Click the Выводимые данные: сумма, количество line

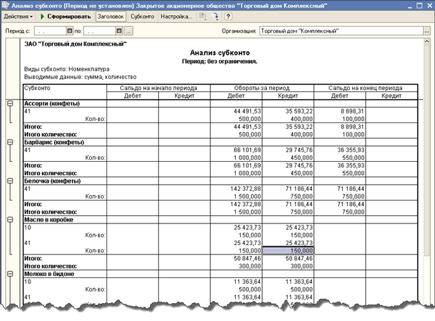[x=80, y=77]
